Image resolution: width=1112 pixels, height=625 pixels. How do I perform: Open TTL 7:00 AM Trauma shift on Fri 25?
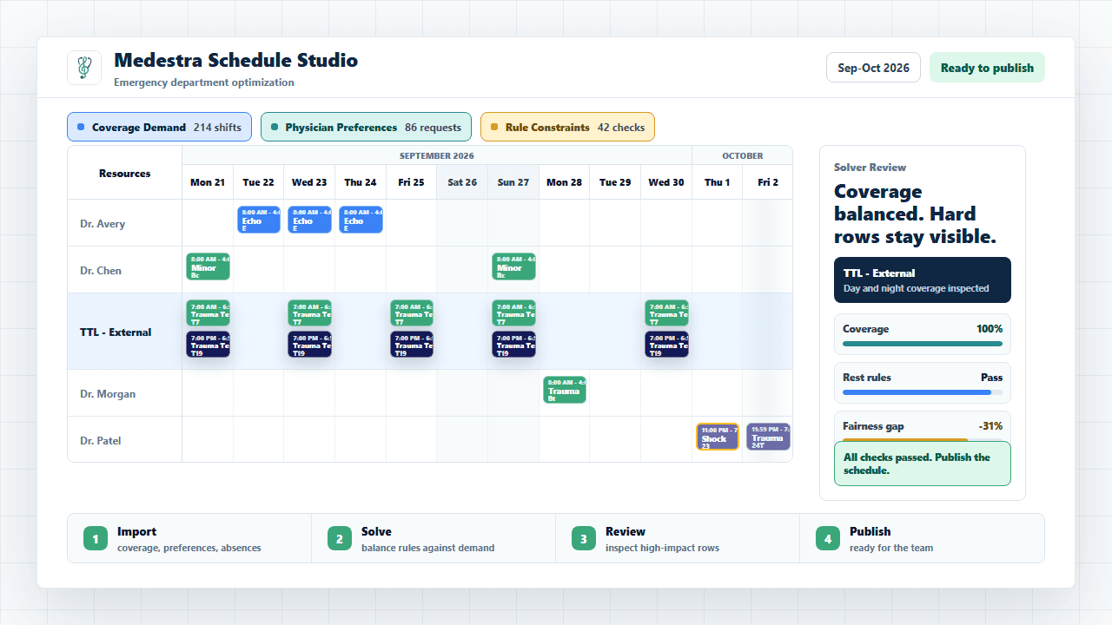[412, 313]
